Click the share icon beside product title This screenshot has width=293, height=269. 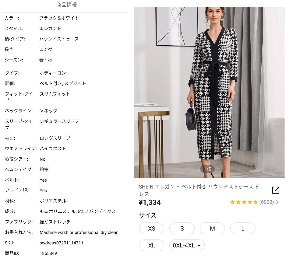(276, 190)
